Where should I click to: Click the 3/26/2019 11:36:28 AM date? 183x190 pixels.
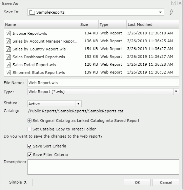pyautogui.click(x=150, y=64)
